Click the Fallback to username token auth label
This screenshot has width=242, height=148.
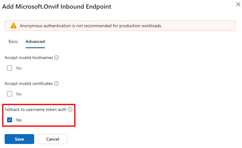coord(35,109)
